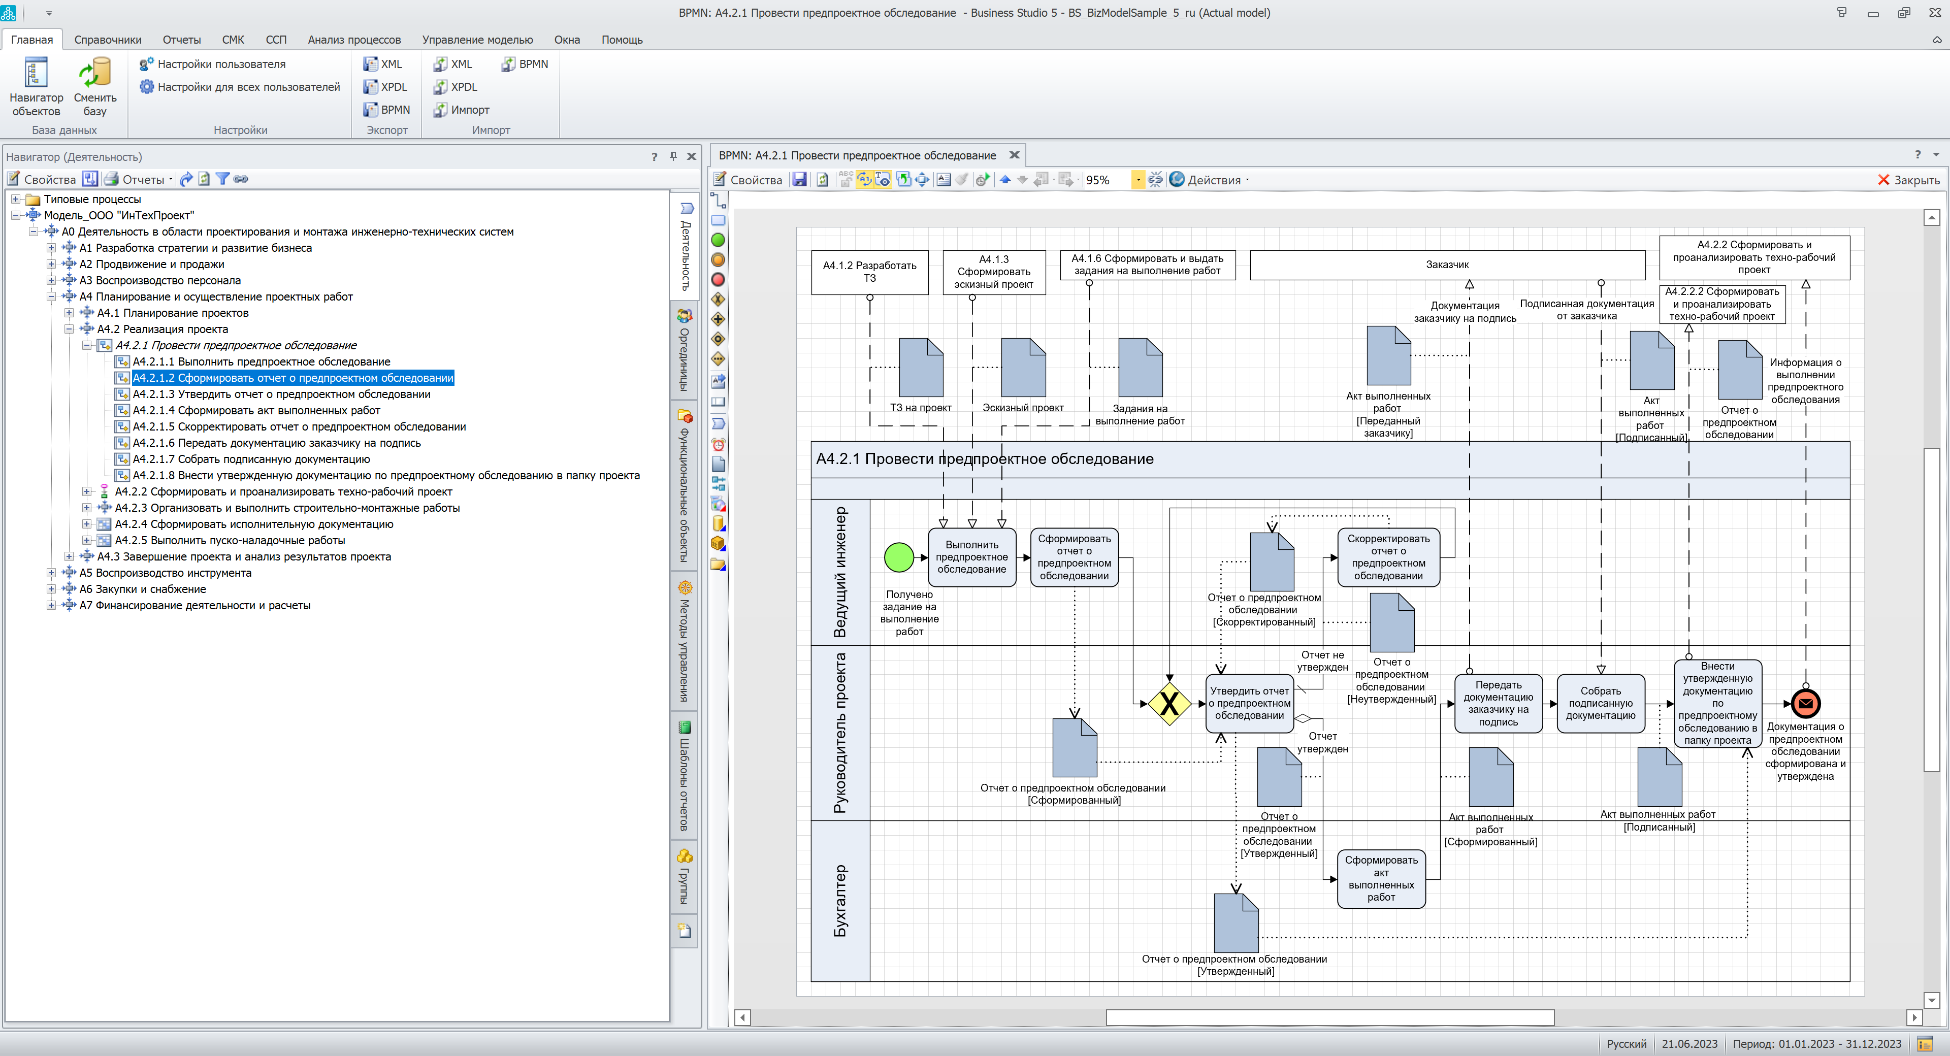The image size is (1950, 1056).
Task: Toggle hierarchy view icon in navigator toolbar
Action: 90,179
